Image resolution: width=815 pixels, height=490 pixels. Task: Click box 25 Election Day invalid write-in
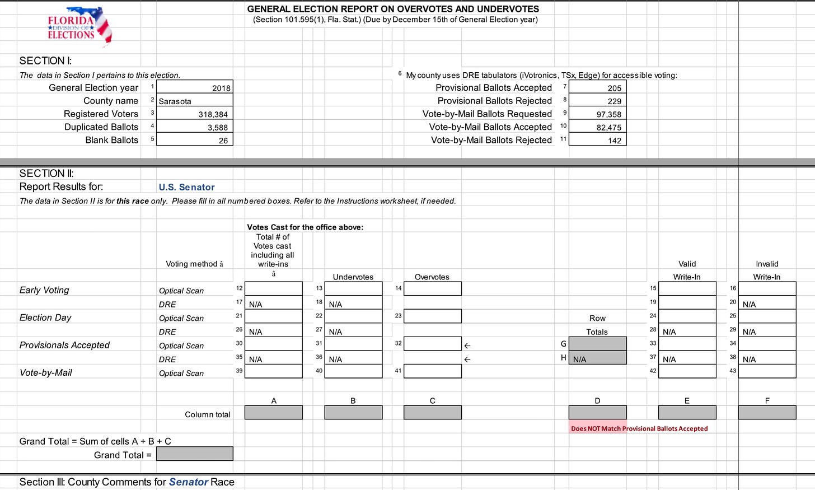767,316
